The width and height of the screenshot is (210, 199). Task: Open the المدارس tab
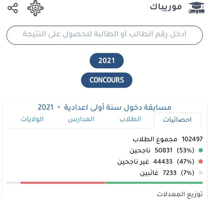81,119
